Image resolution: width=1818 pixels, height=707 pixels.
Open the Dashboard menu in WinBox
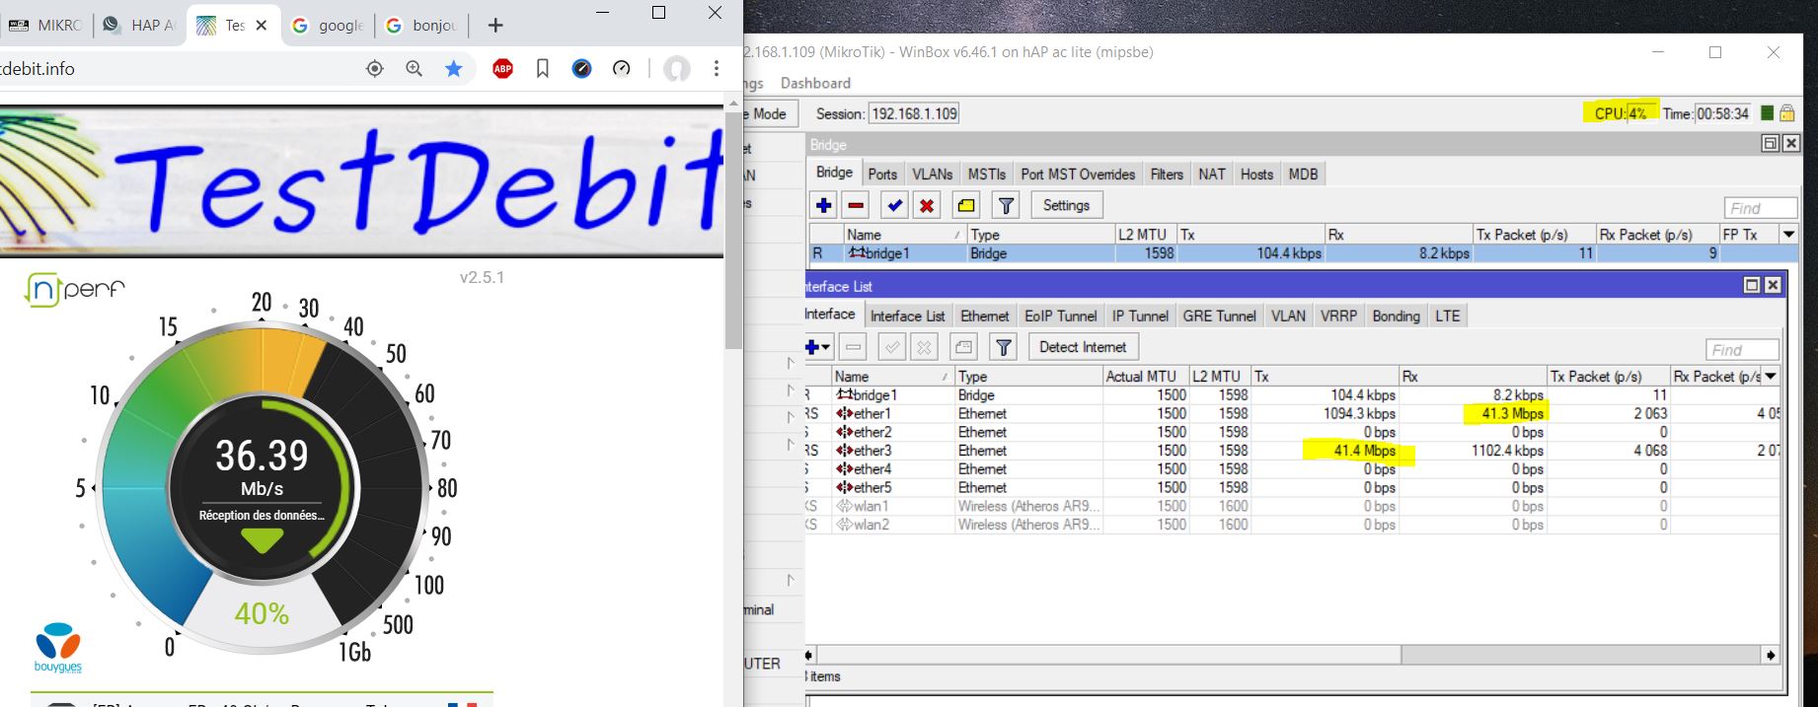pyautogui.click(x=815, y=83)
